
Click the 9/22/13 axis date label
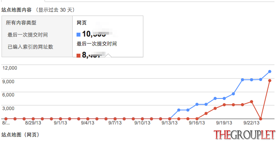click(x=251, y=123)
